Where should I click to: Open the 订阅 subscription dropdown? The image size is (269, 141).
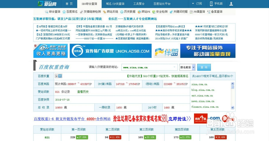pos(197,4)
